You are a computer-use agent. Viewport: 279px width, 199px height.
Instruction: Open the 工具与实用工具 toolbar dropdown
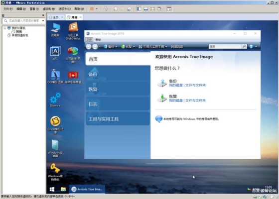coord(153,47)
